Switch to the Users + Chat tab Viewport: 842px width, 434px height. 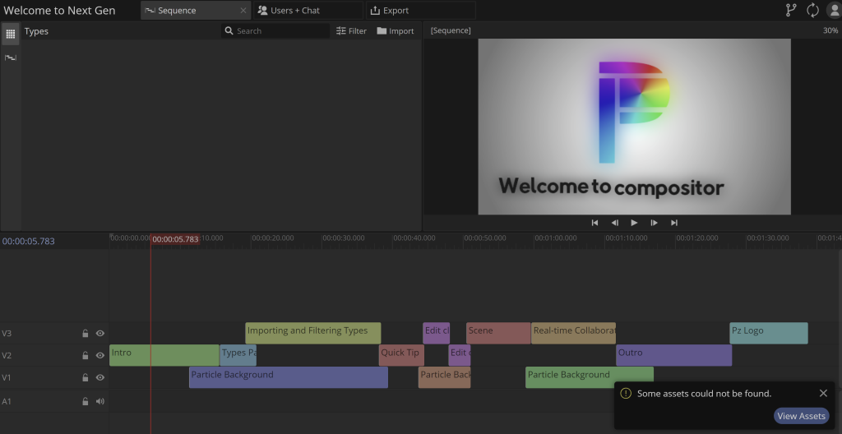tap(289, 11)
